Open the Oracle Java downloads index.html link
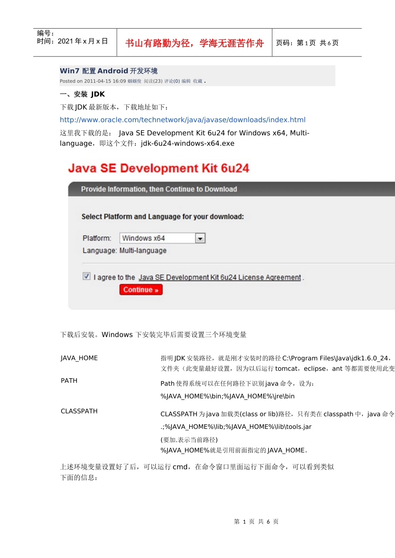The width and height of the screenshot is (395, 558). click(183, 120)
